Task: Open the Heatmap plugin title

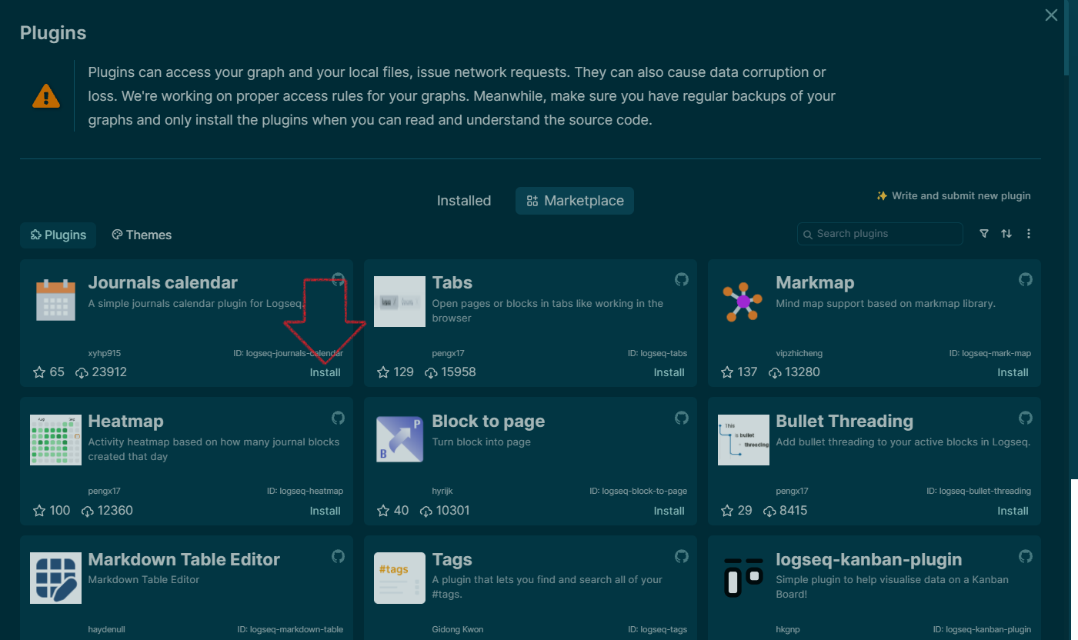Action: [126, 422]
